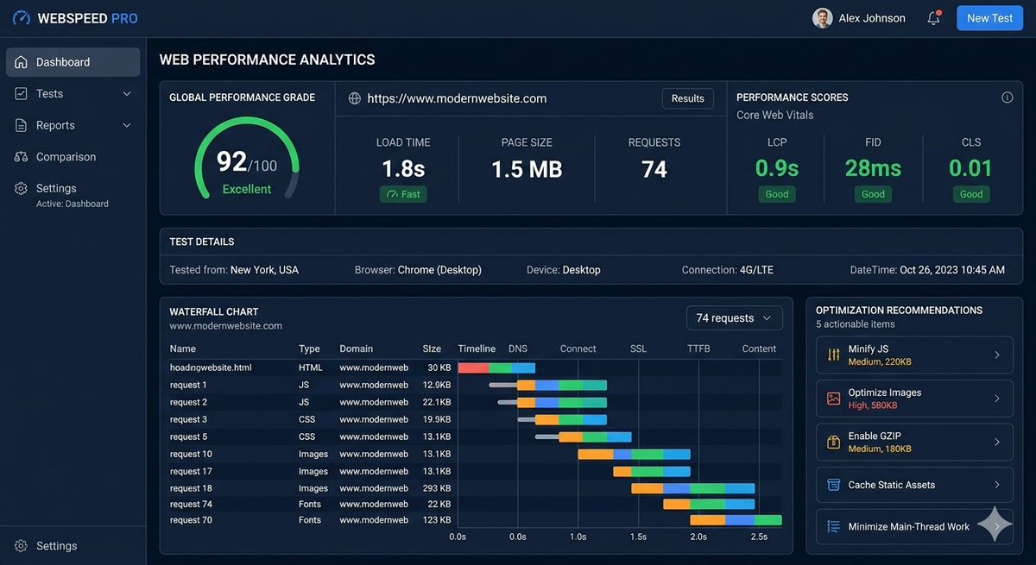Select the hoadngwebsite.html waterfall row

(x=476, y=367)
